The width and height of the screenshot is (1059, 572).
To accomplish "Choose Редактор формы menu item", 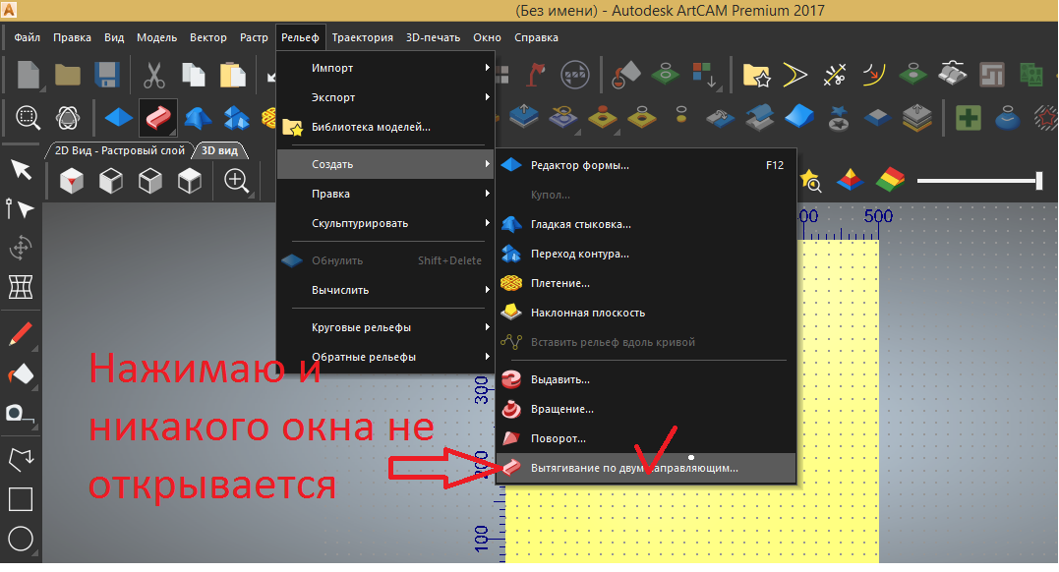I will [x=646, y=165].
